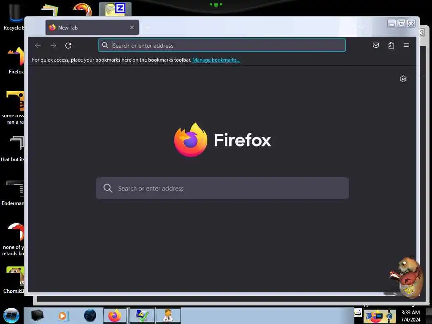
Task: Click the small tray icon left of the tray group
Action: (x=358, y=312)
